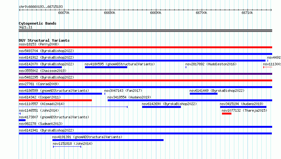Select nsv6142070 (ByrskaBishop2022) label
The height and width of the screenshot is (159, 281).
pos(46,64)
